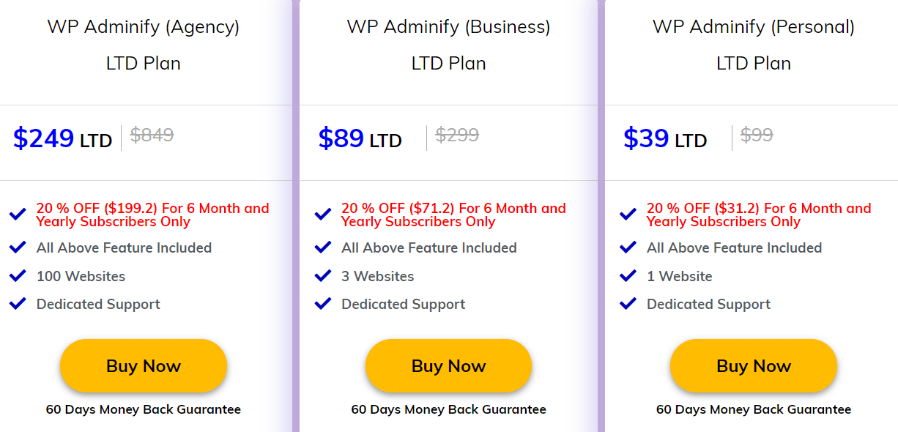Screen dimensions: 898x432
Task: Click Buy Now under the Business plan
Action: pyautogui.click(x=448, y=365)
